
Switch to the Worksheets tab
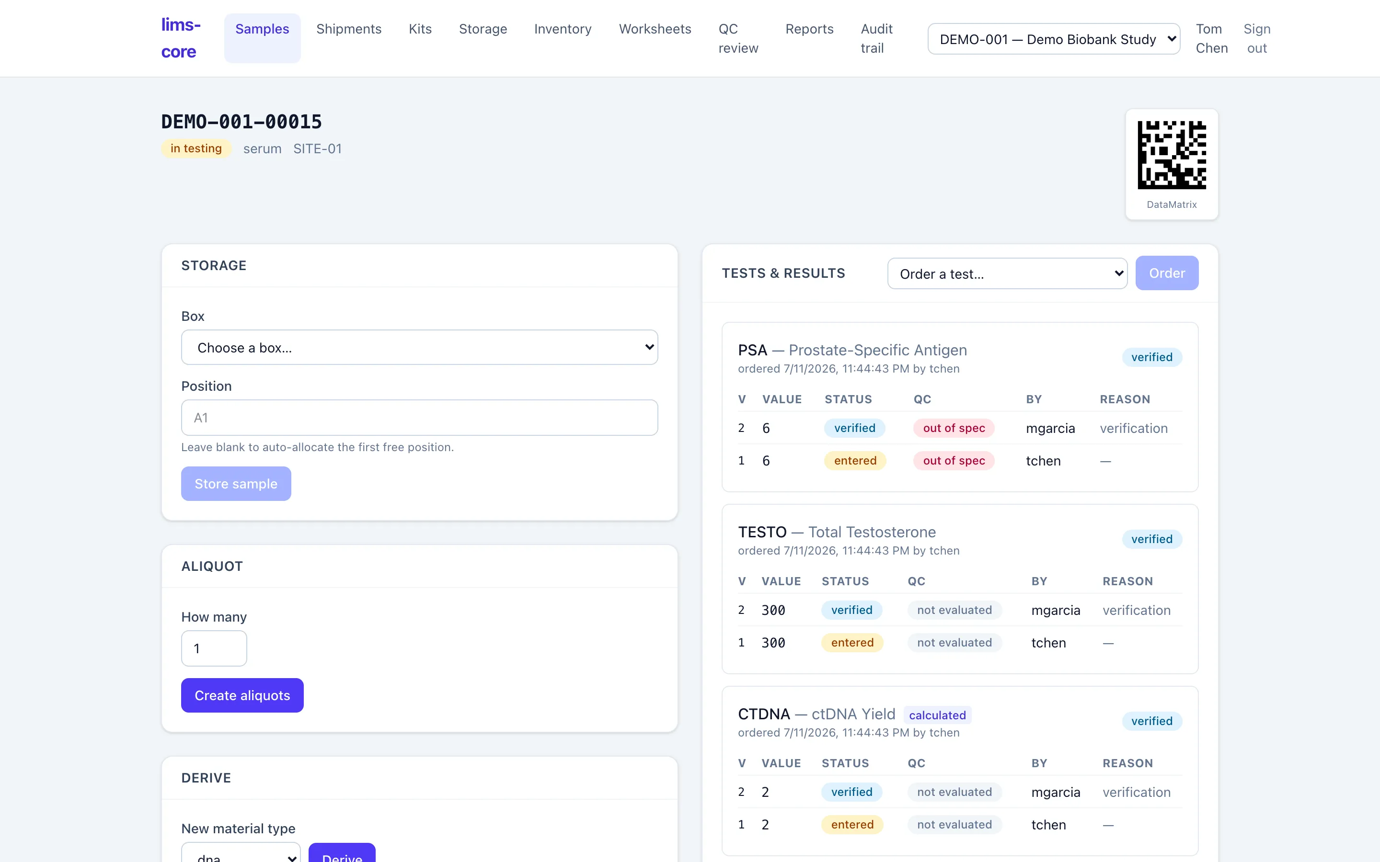click(655, 29)
